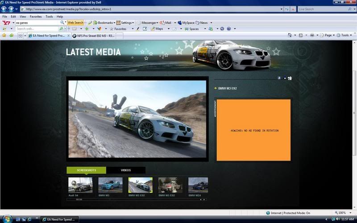357x223 pixels.
Task: Click the Yahoo! logo in the toolbar
Action: click(6, 22)
